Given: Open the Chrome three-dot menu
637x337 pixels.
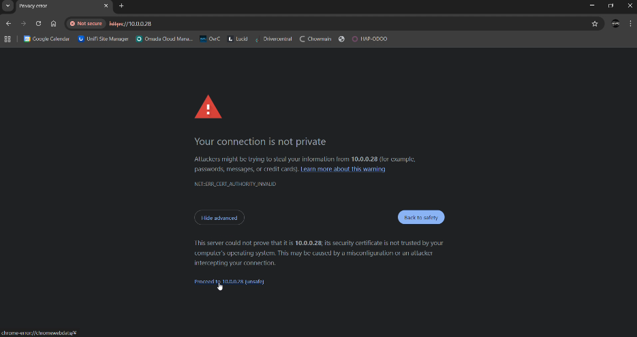Looking at the screenshot, I should coord(630,23).
